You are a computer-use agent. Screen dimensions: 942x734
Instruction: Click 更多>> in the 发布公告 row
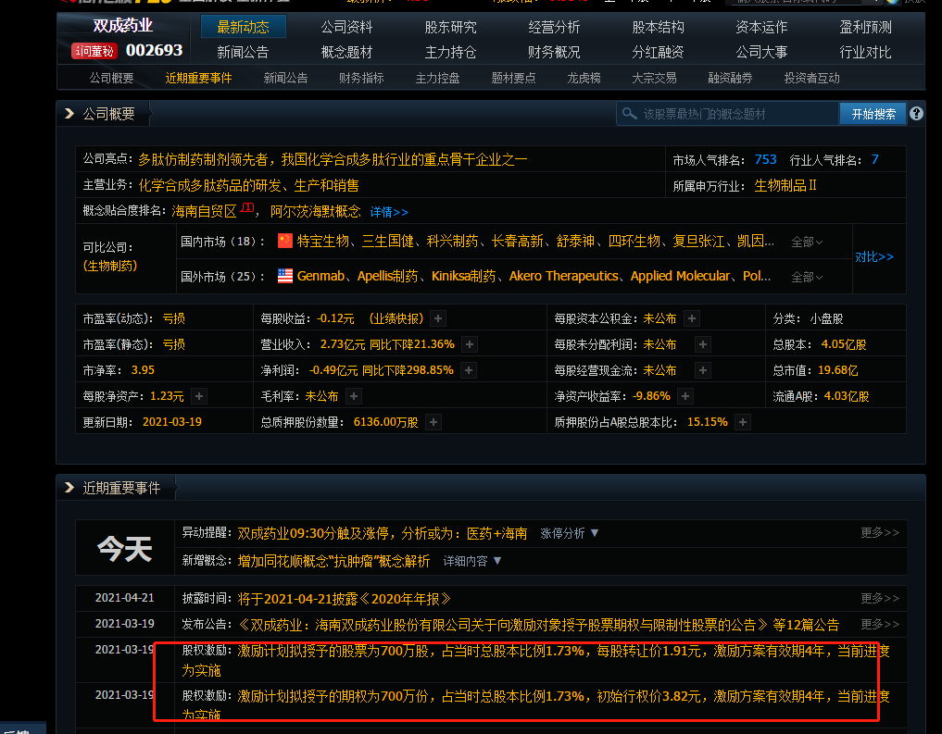(880, 624)
